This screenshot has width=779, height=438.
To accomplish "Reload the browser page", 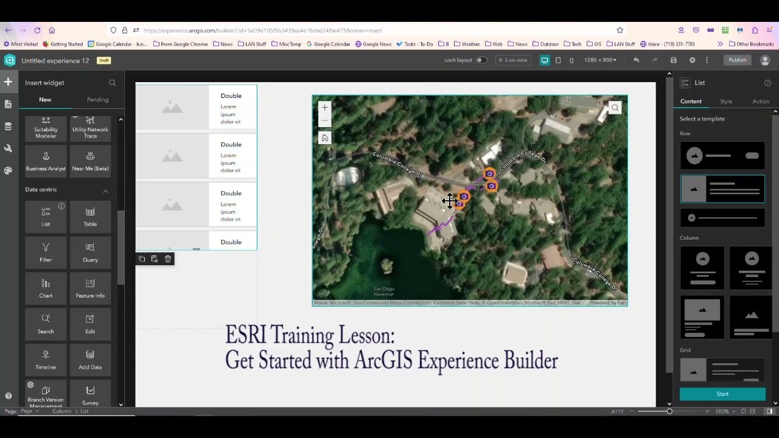I will (37, 30).
